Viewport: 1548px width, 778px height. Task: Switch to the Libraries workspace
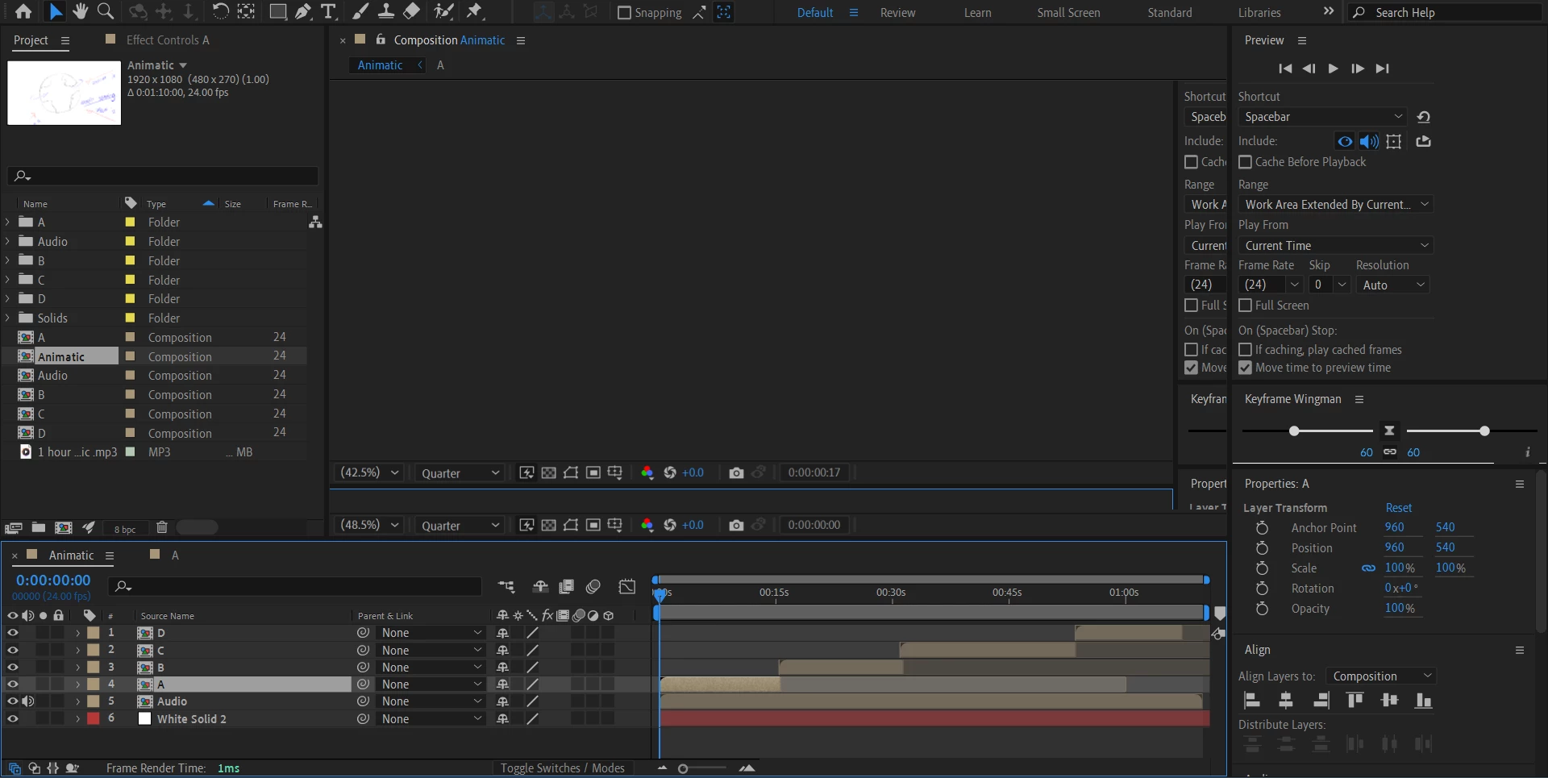[1259, 13]
